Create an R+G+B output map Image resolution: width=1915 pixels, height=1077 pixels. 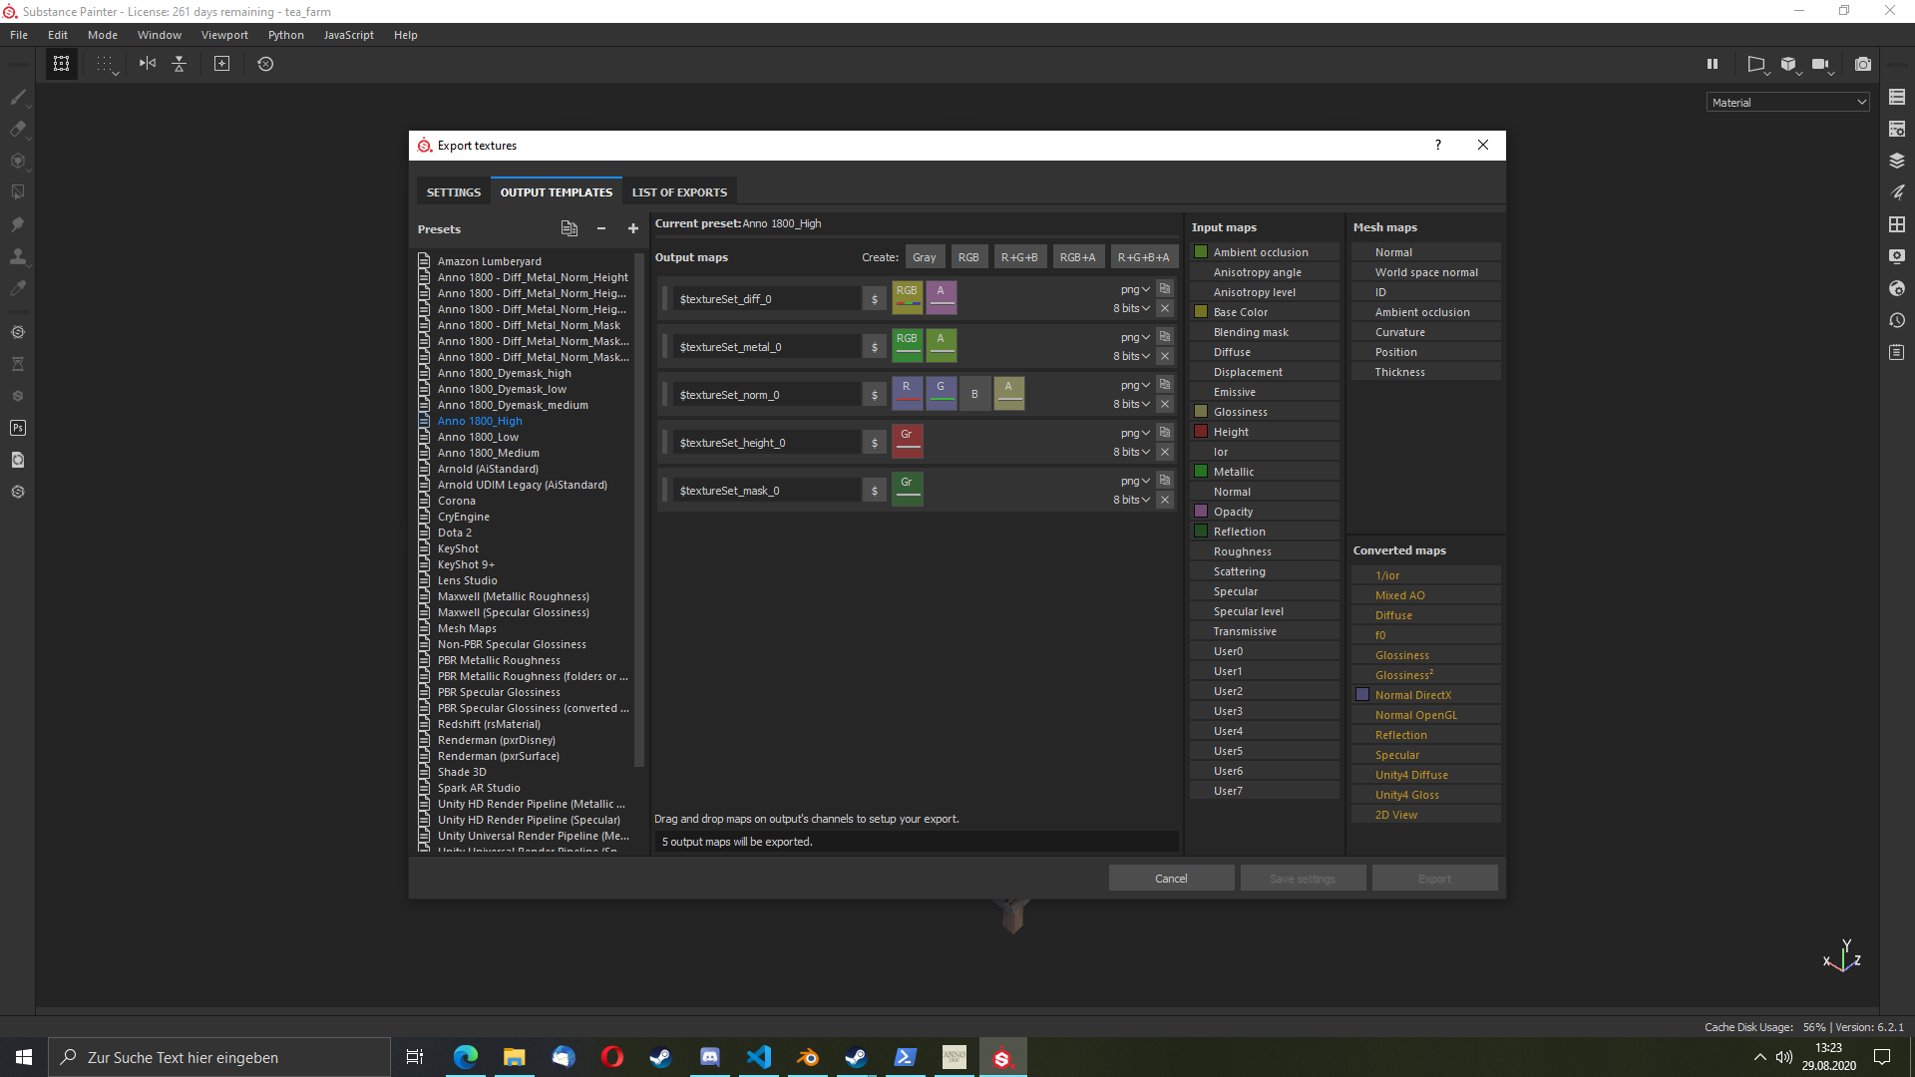[x=1019, y=257]
